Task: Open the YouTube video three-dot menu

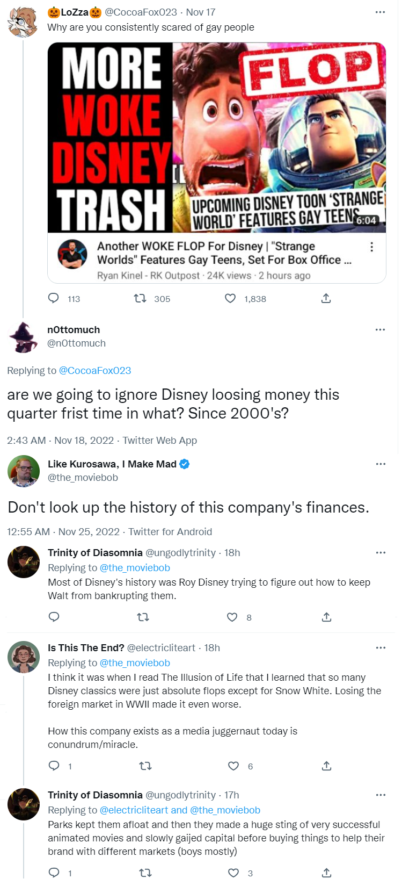Action: (x=371, y=247)
